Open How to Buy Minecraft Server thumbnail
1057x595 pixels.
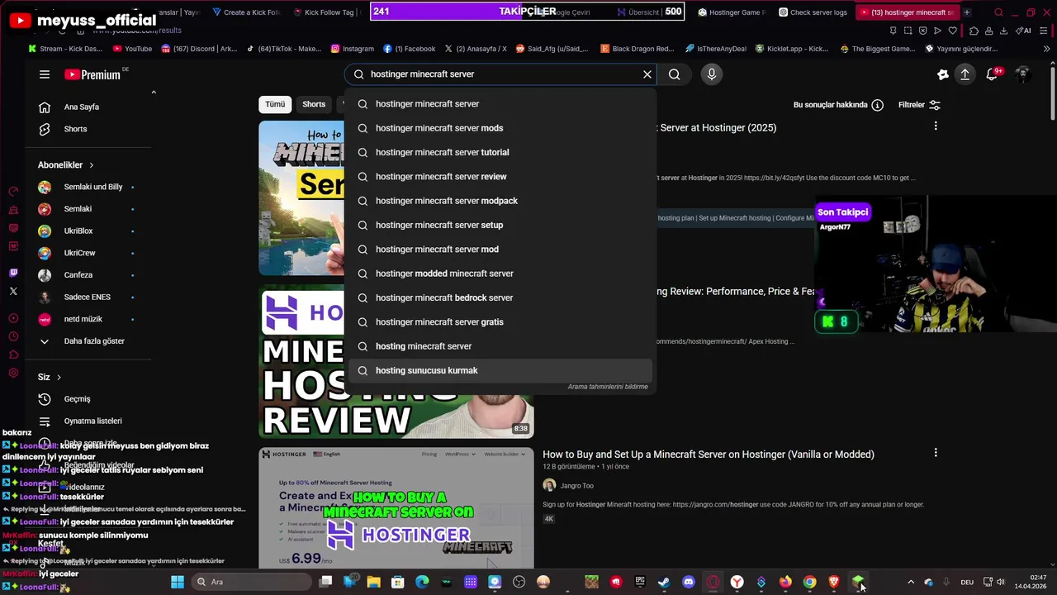(396, 508)
